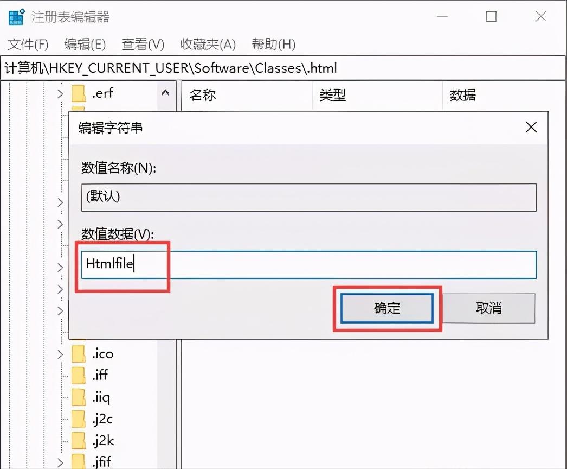
Task: Click the .iiq folder icon
Action: click(78, 397)
